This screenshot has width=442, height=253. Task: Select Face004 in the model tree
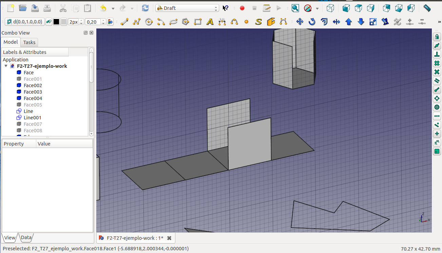(x=33, y=98)
